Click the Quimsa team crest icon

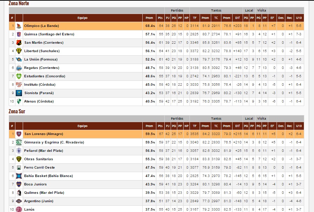point(19,34)
